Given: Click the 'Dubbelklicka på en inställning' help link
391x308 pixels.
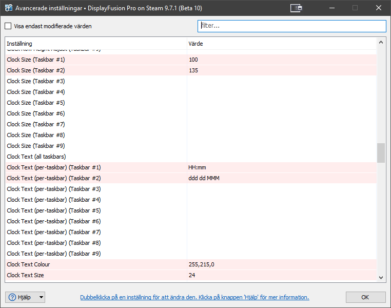Looking at the screenshot, I should [194, 297].
